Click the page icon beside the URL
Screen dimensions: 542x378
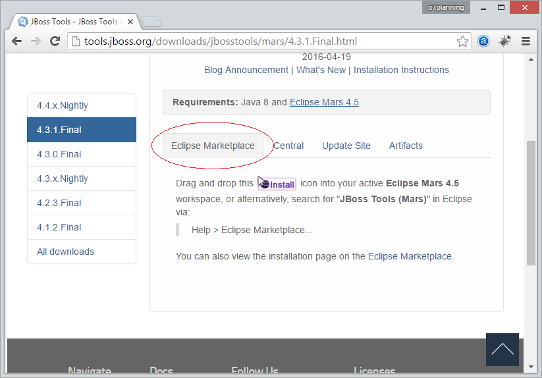click(76, 41)
